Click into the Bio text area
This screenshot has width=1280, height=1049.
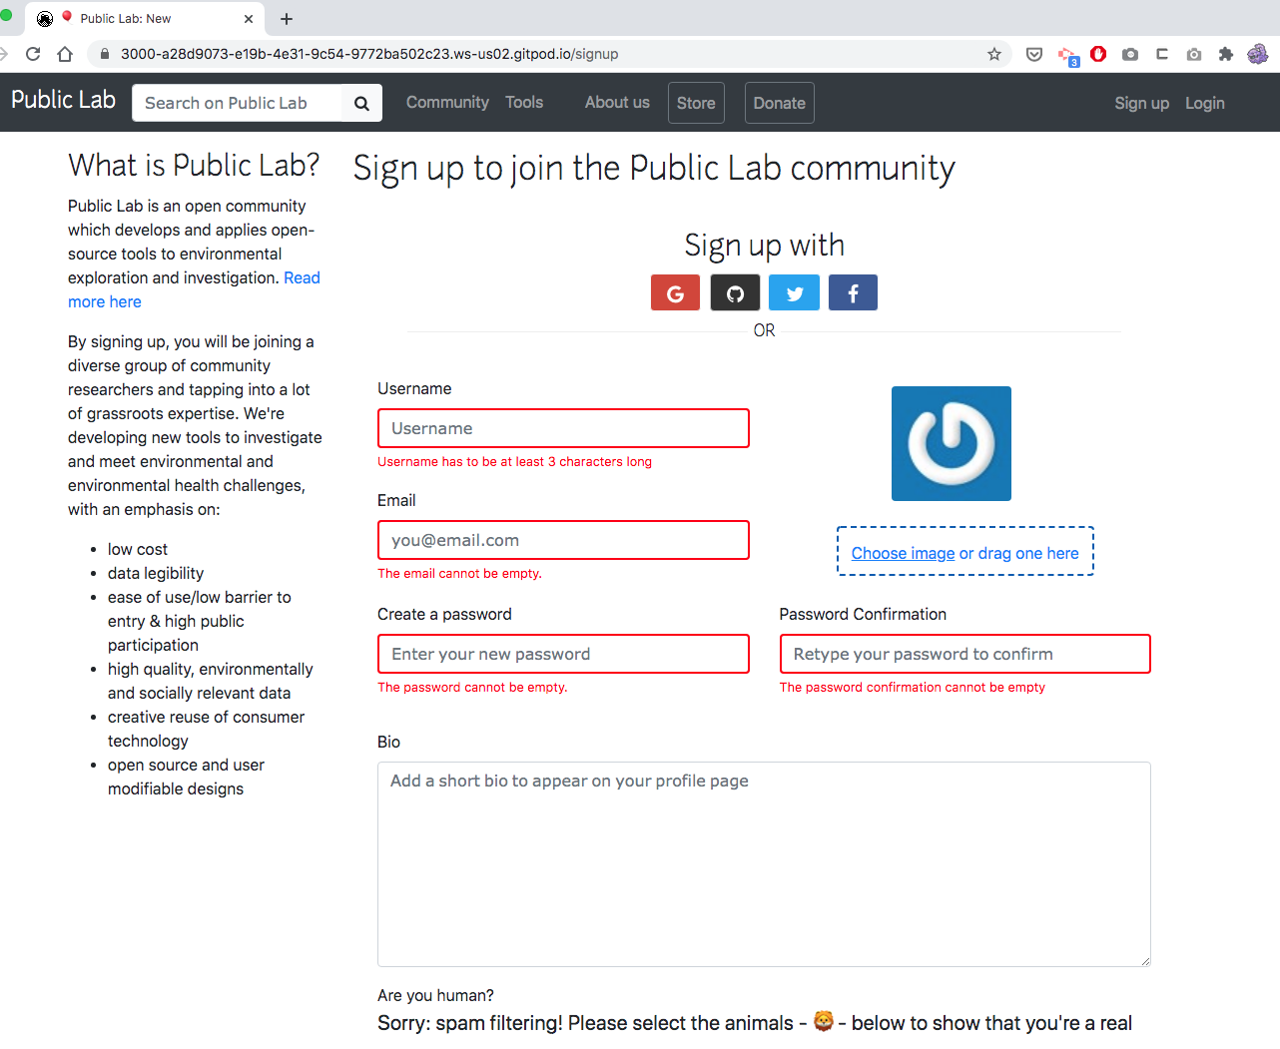click(764, 864)
